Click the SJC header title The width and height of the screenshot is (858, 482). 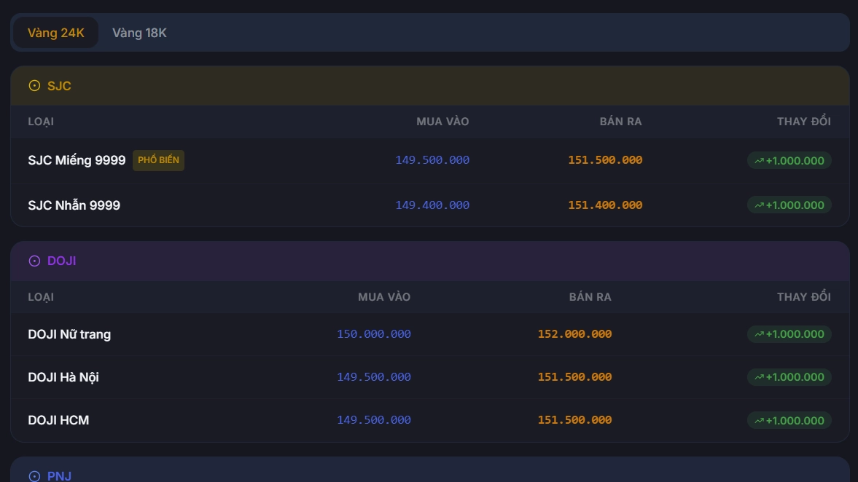coord(59,86)
